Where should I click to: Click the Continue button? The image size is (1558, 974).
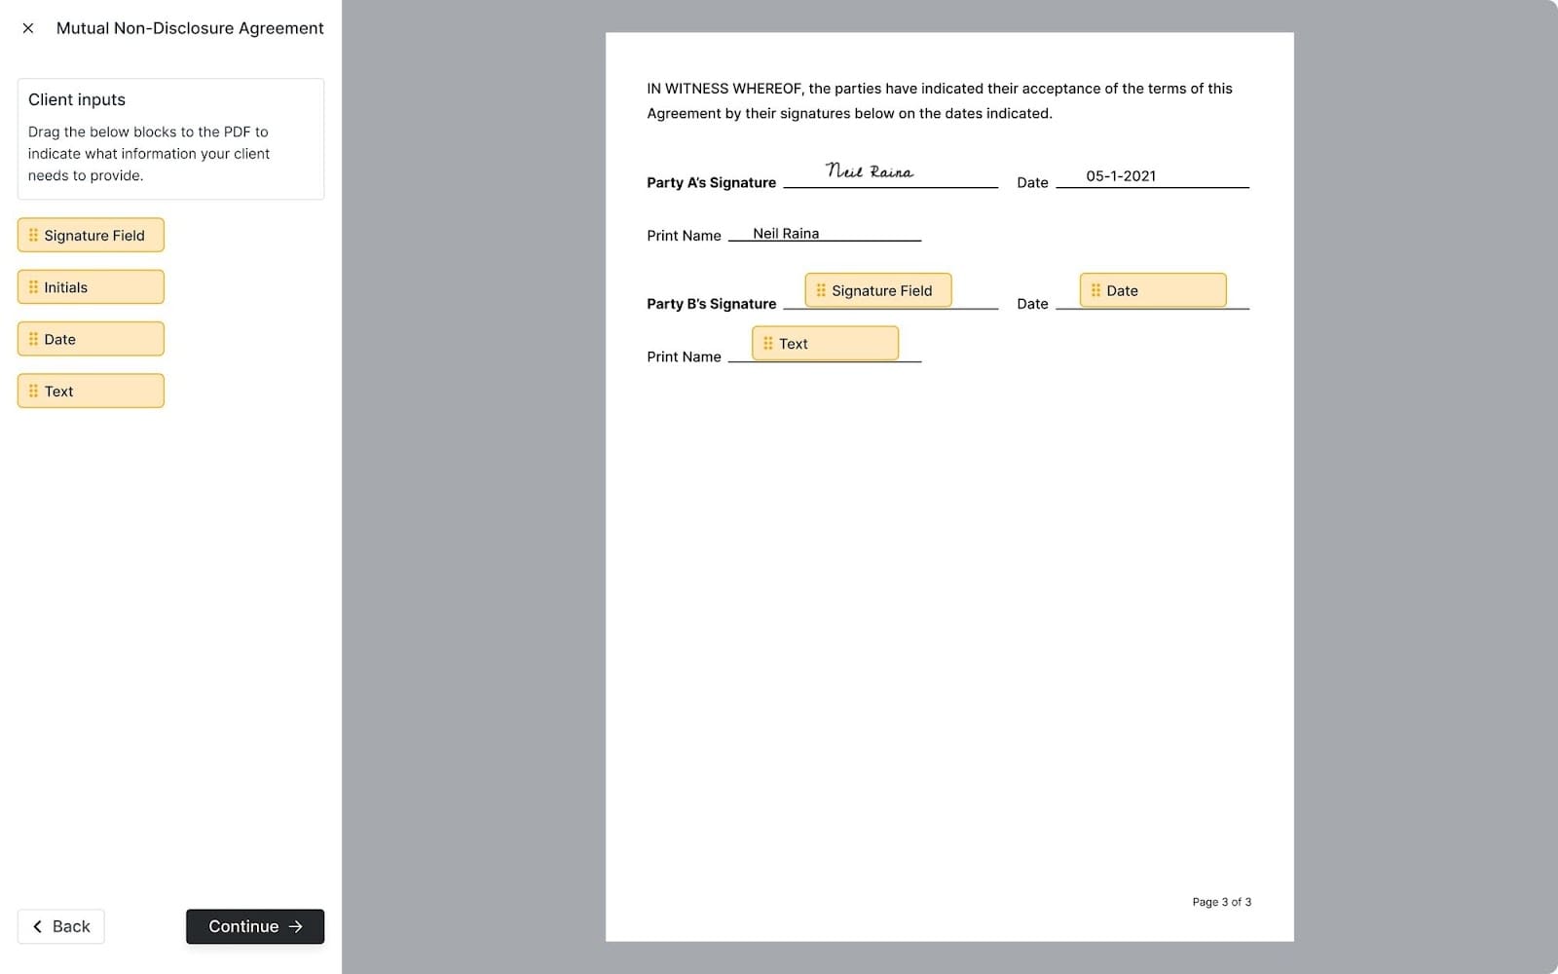[x=254, y=926]
